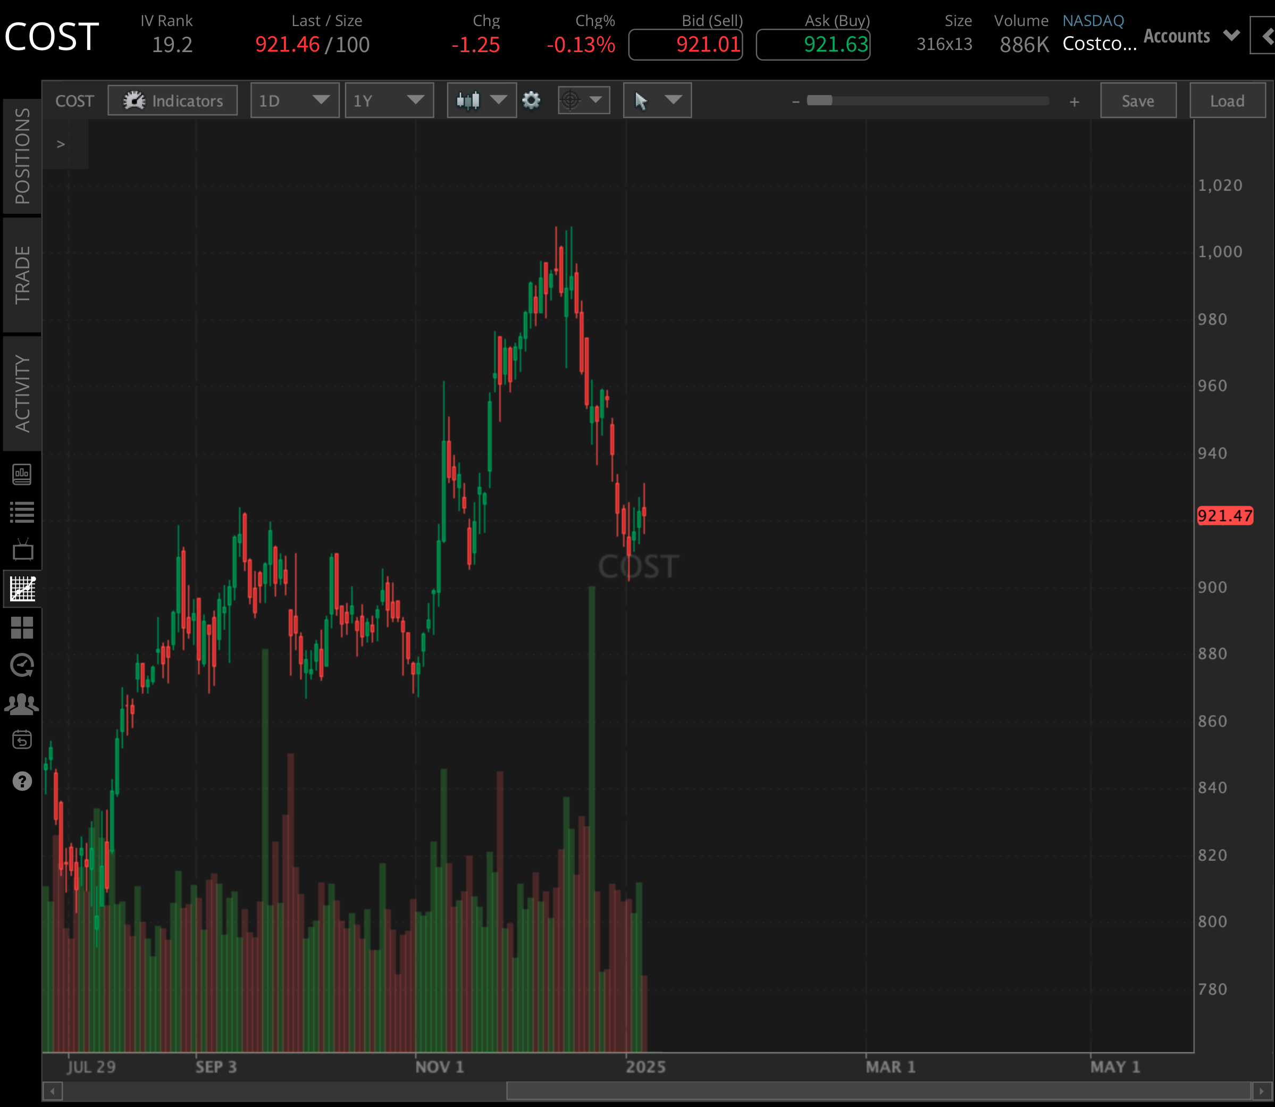Open the watchlist list icon in sidebar
The height and width of the screenshot is (1107, 1275).
click(23, 510)
